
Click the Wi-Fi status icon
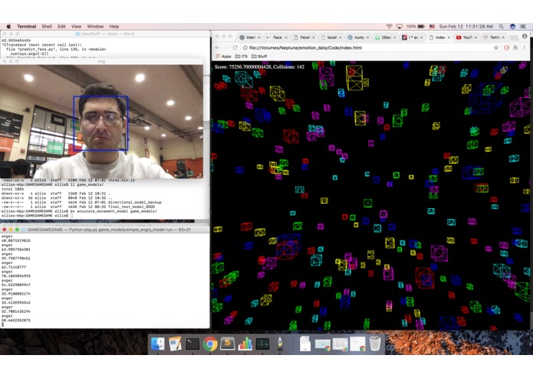click(x=390, y=27)
